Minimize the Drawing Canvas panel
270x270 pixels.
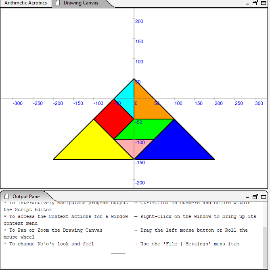tap(247, 4)
